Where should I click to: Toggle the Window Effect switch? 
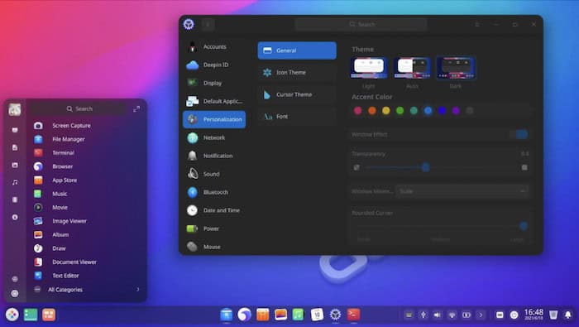click(x=520, y=134)
